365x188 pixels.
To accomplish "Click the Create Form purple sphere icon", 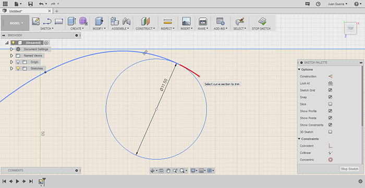I will pos(83,21).
